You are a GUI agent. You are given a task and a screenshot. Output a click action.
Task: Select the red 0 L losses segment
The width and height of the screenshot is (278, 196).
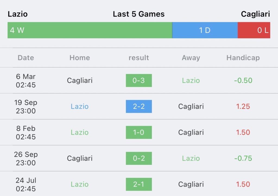click(x=254, y=30)
